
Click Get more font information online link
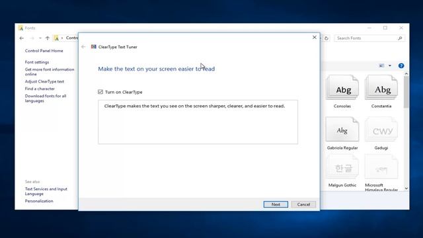tap(50, 72)
